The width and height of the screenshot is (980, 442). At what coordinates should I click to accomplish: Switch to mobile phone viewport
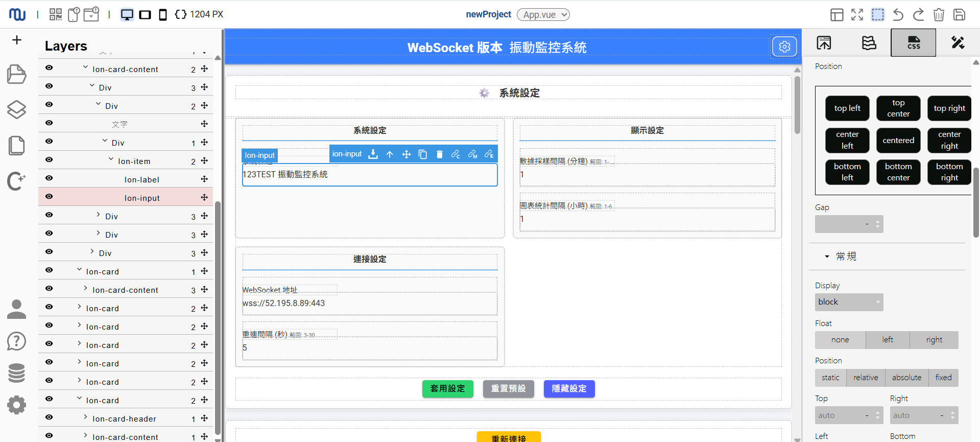point(163,14)
